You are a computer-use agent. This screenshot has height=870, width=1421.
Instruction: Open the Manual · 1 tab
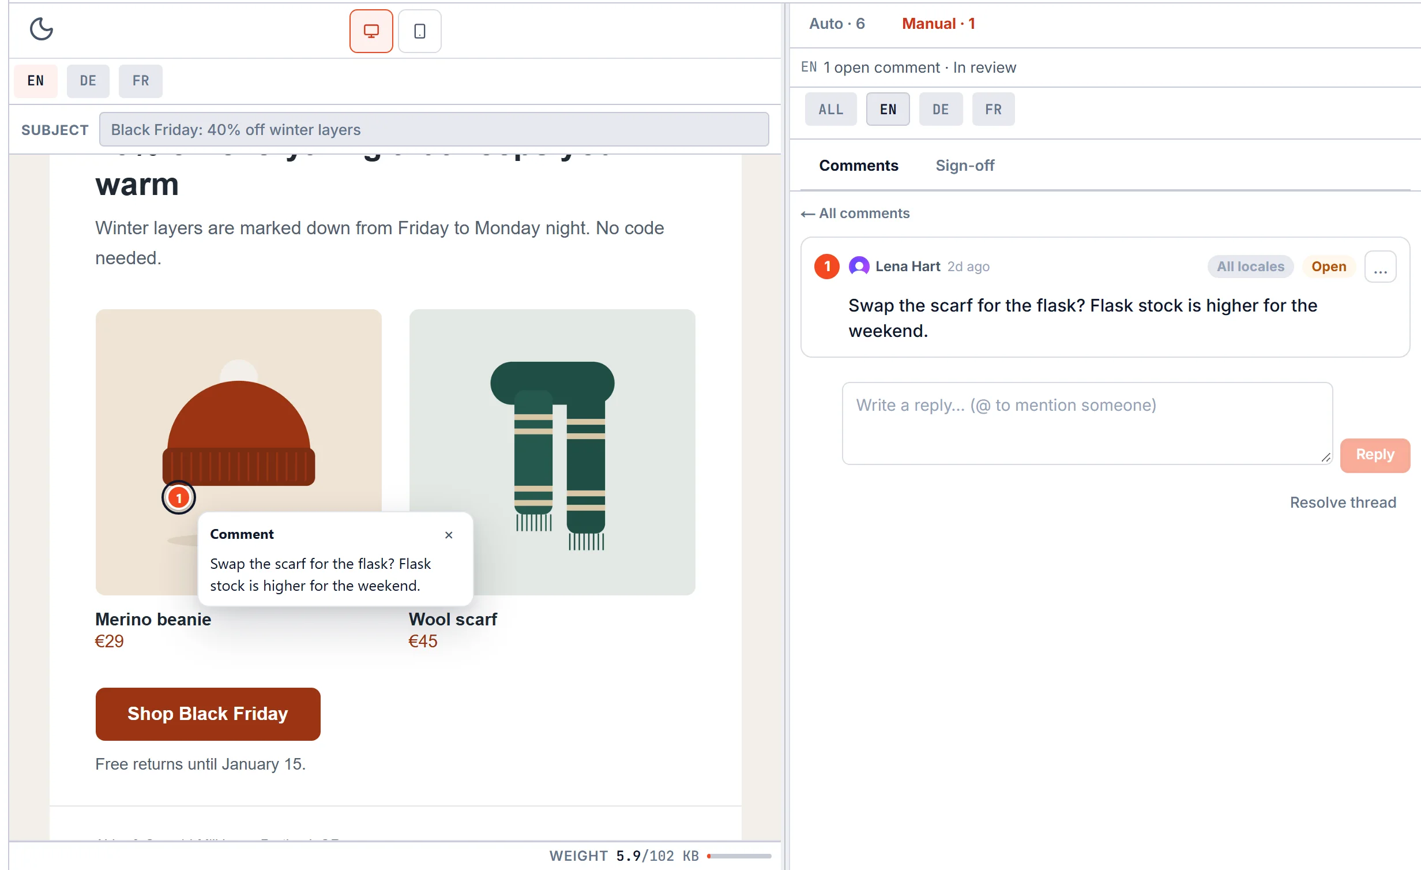[x=938, y=24]
